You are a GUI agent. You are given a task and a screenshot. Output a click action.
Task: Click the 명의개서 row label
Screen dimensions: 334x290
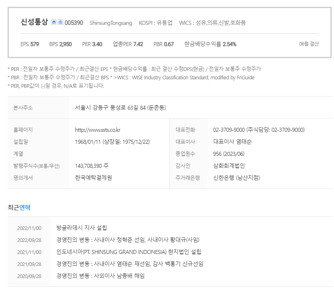(x=23, y=178)
